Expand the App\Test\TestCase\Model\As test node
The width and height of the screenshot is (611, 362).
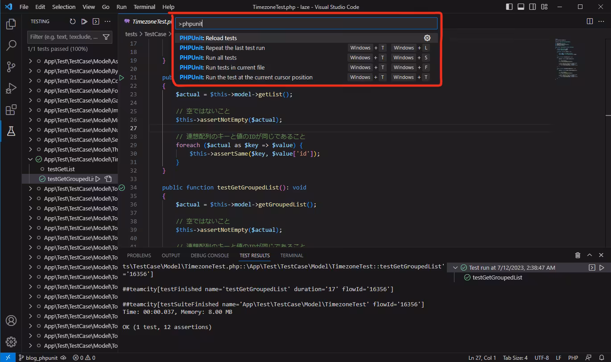coord(30,61)
